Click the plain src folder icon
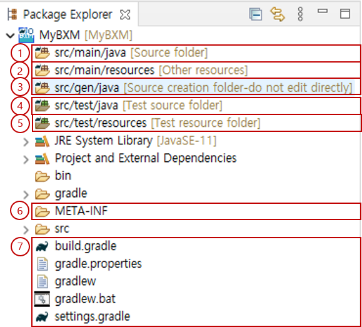This screenshot has width=362, height=327. (43, 229)
